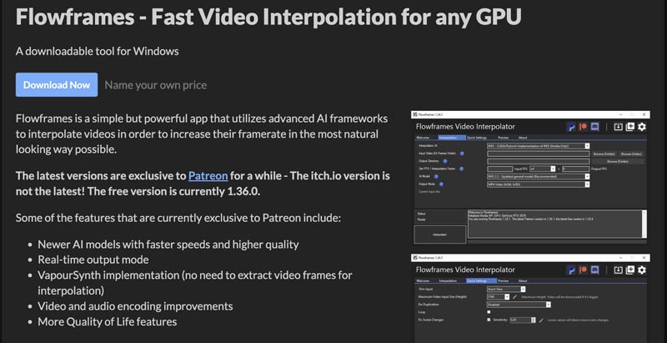
Task: Select About tab in upper screenshot
Action: [523, 138]
